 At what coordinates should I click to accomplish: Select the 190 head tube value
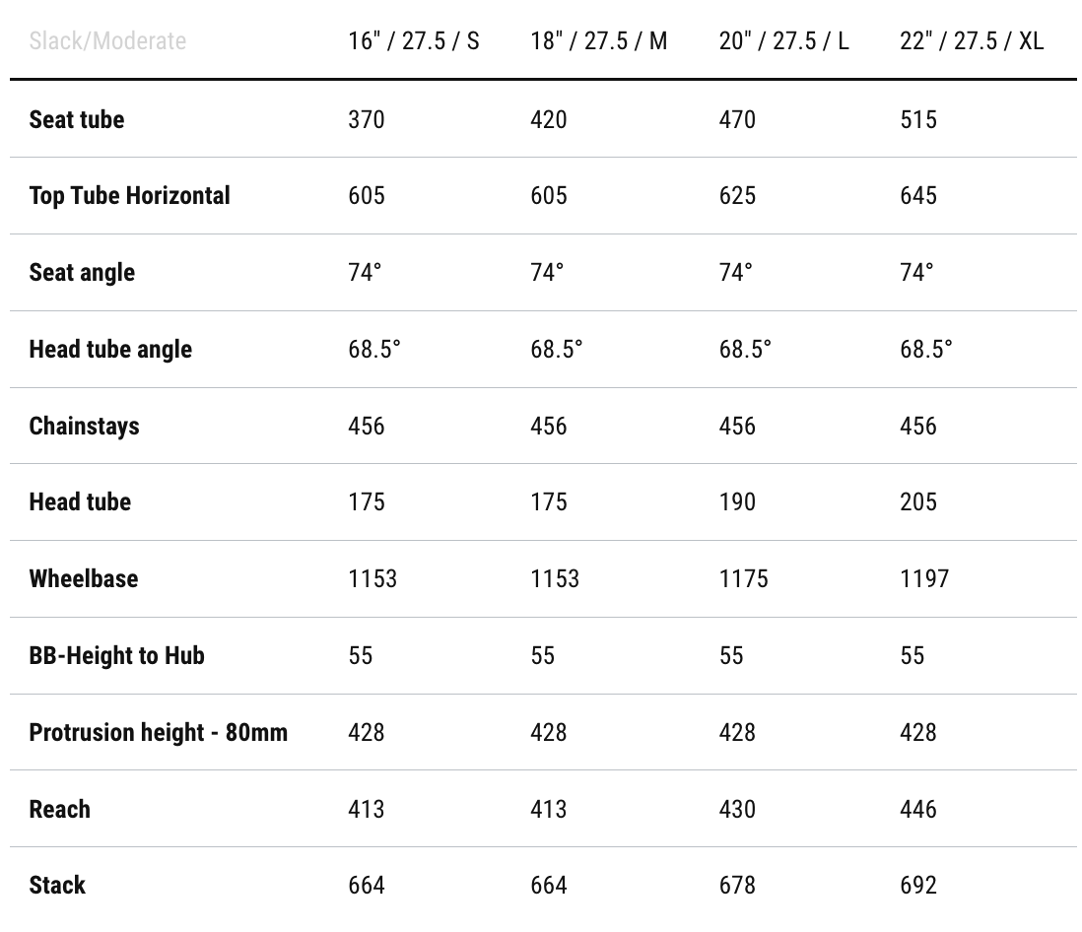737,501
